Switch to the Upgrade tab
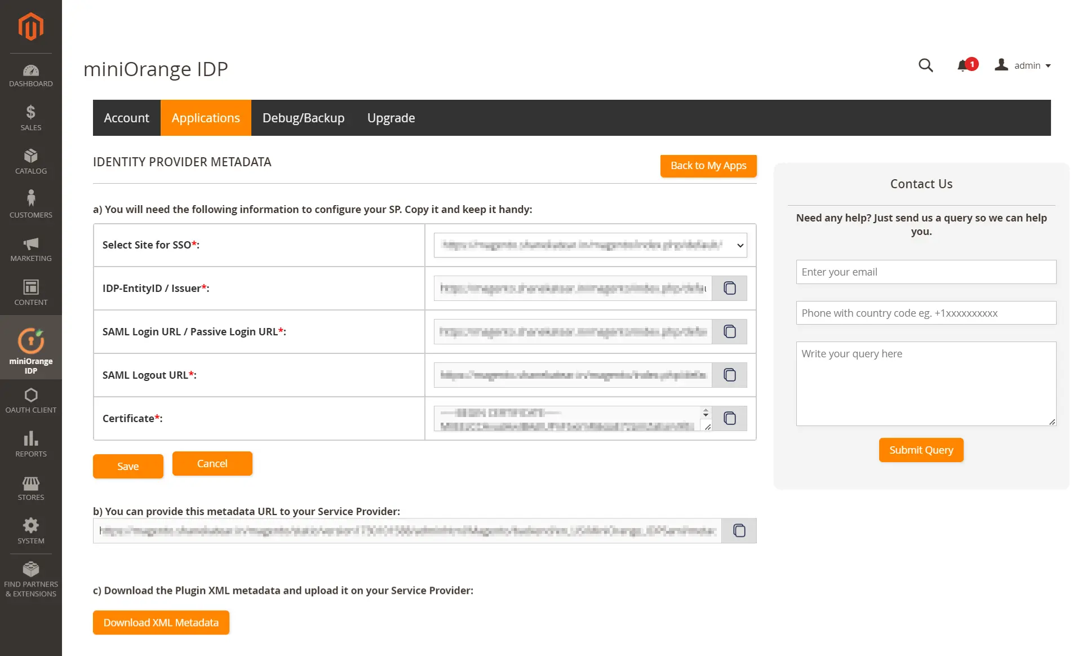 pos(391,118)
